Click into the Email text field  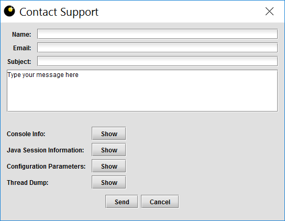point(157,48)
